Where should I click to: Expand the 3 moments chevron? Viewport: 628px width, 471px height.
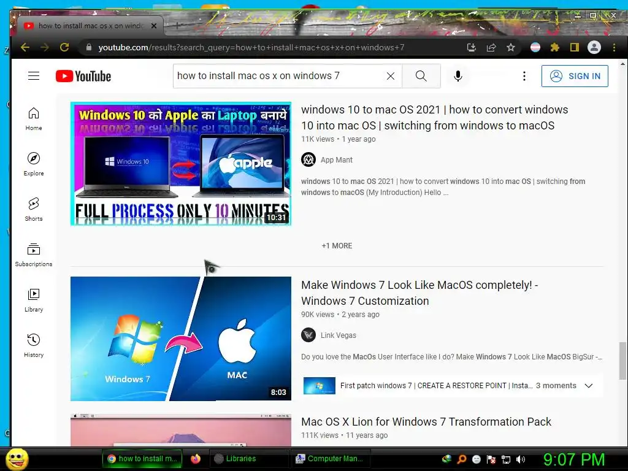point(588,386)
